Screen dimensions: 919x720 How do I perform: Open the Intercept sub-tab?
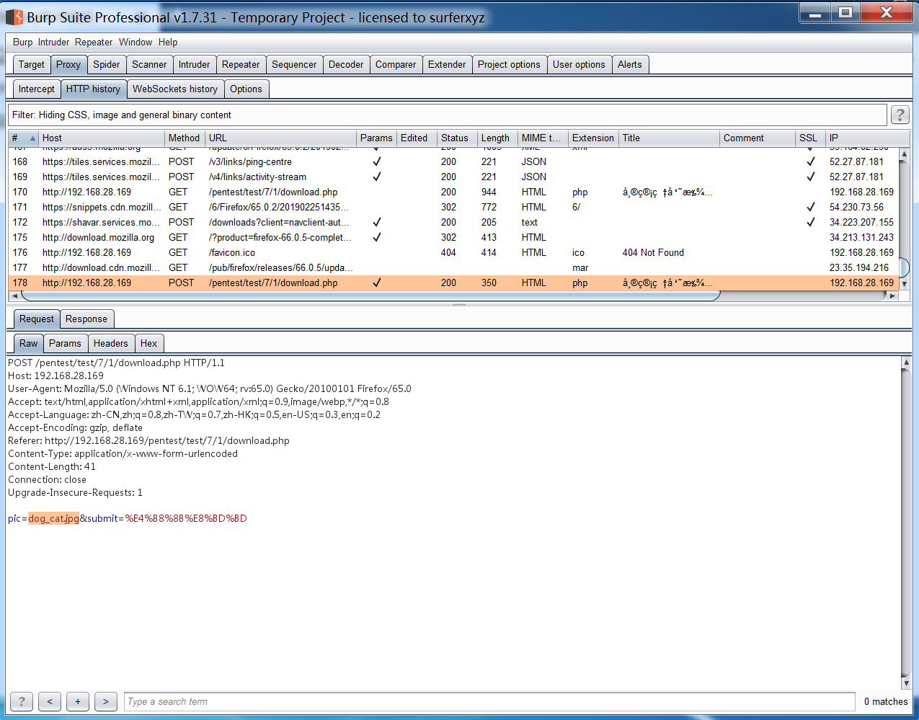click(x=37, y=89)
